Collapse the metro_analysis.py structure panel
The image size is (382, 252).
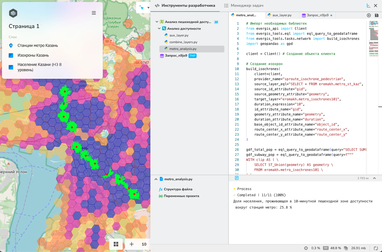(x=156, y=179)
